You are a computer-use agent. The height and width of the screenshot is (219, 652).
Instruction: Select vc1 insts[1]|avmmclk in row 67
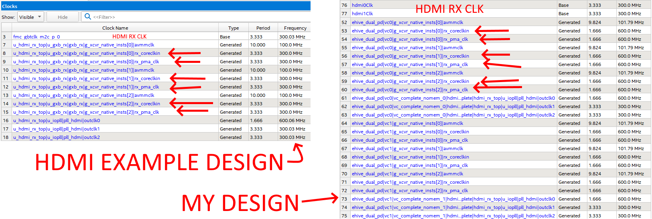pyautogui.click(x=408, y=149)
